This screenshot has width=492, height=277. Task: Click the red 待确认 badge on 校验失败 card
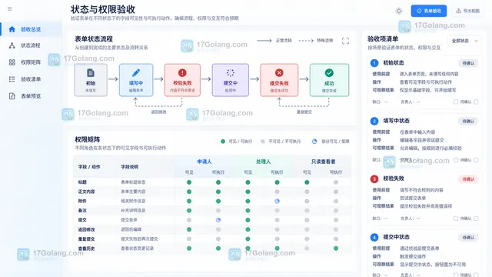point(468,179)
